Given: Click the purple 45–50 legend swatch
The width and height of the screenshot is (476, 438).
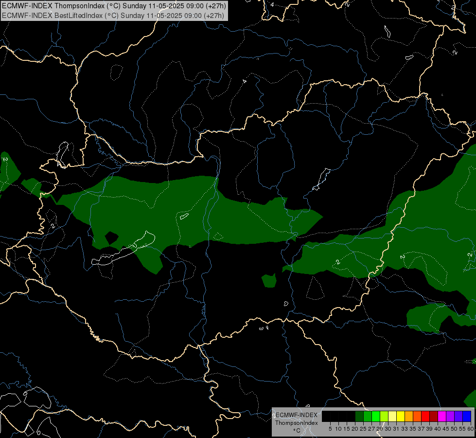Looking at the screenshot, I should click(450, 416).
